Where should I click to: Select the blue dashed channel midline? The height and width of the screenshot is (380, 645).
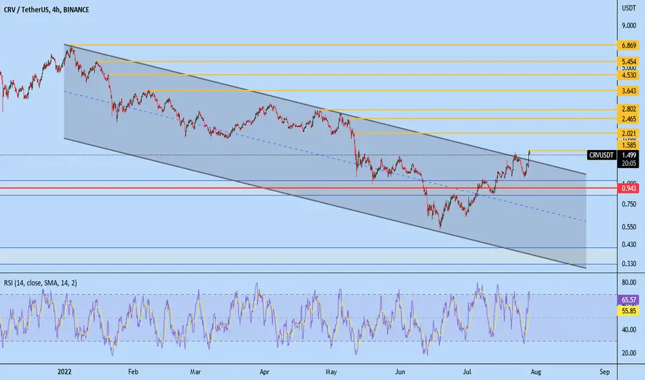(x=325, y=157)
